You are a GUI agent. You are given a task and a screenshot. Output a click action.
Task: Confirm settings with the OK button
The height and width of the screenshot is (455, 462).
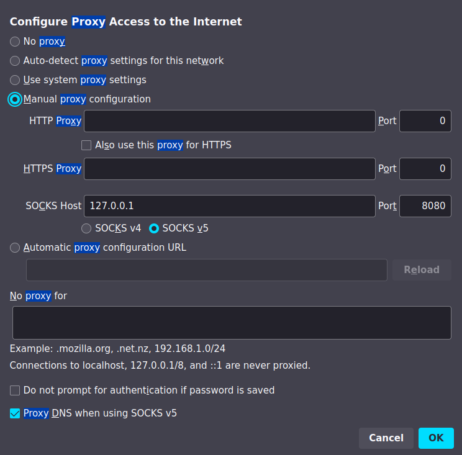[436, 438]
